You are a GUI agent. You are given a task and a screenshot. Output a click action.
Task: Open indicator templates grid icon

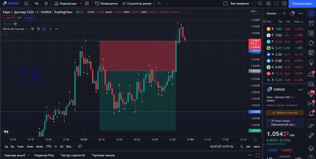click(87, 3)
